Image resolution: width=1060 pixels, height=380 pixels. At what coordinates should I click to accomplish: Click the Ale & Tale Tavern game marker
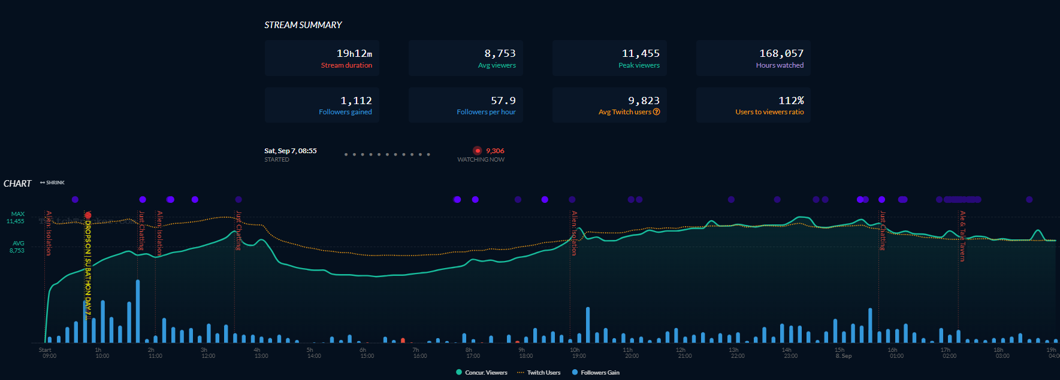[x=962, y=236]
